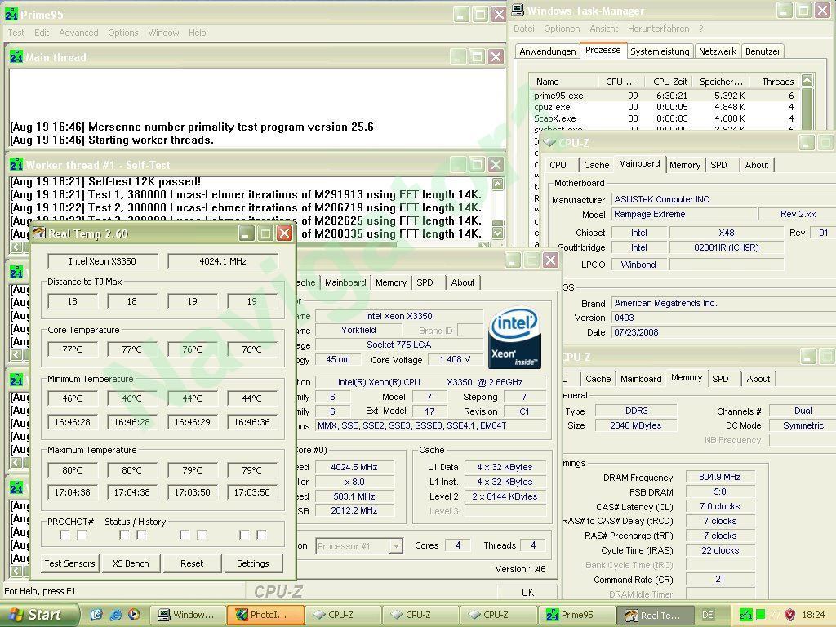Click the Task Manager list scroll up arrow
This screenshot has height=627, width=836.
click(807, 81)
